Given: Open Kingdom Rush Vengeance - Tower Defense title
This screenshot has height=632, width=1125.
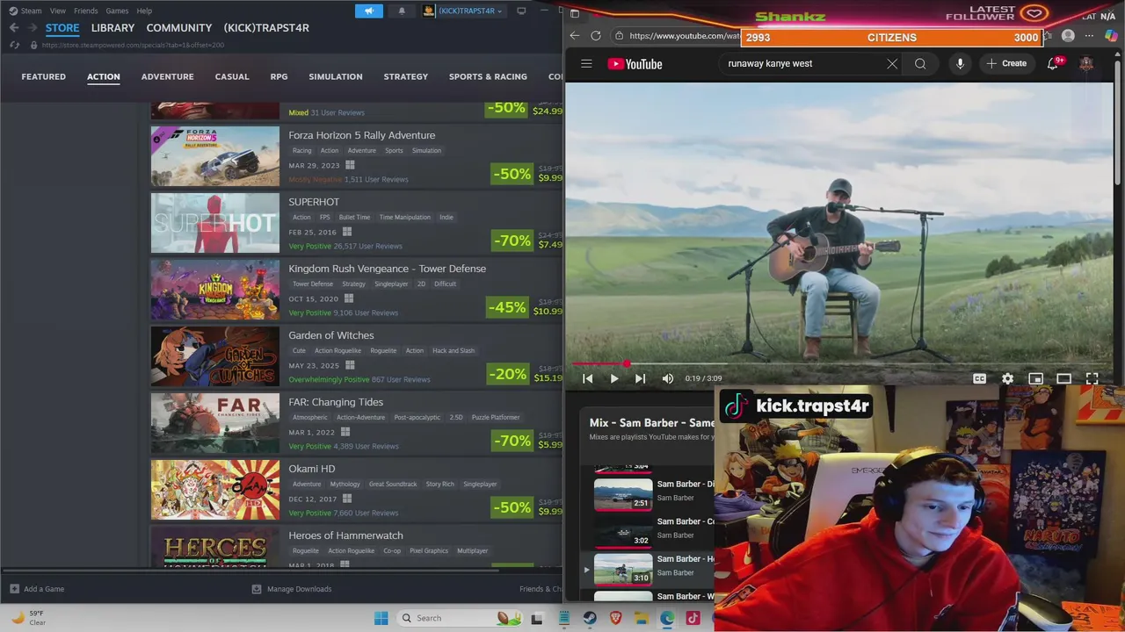Looking at the screenshot, I should point(387,269).
